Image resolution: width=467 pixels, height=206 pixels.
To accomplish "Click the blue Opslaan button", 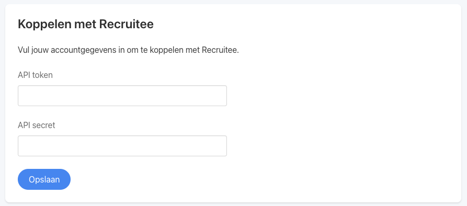I will (44, 179).
